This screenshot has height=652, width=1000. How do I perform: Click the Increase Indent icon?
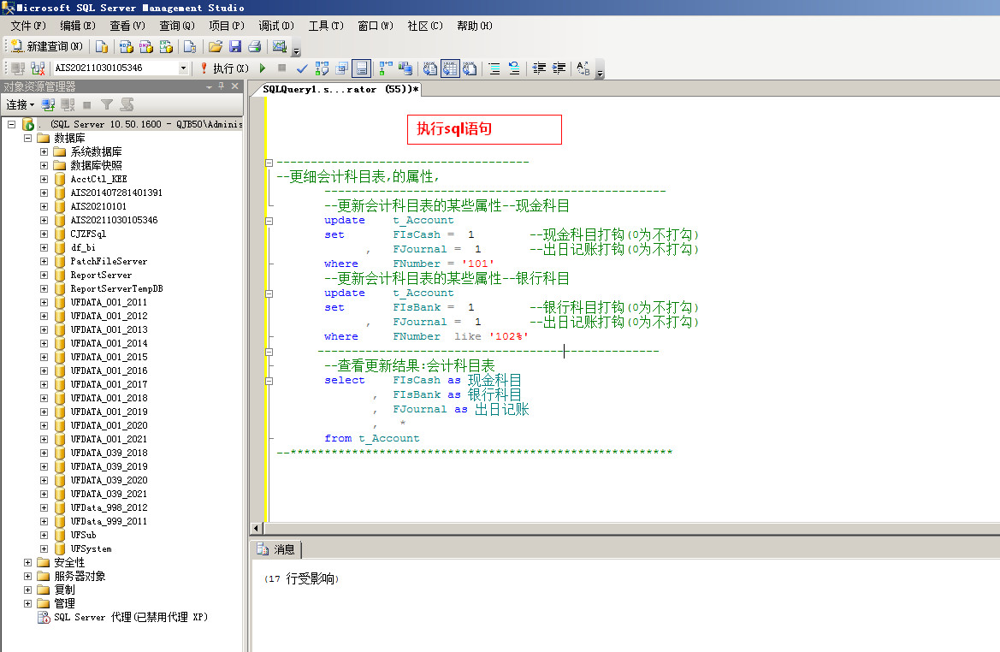[x=559, y=68]
